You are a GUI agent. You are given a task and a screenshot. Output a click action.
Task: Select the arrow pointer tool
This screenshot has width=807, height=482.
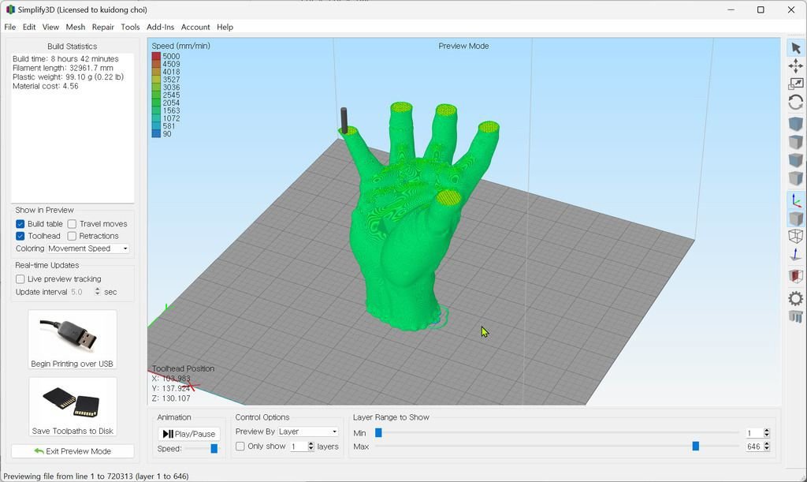pos(795,48)
